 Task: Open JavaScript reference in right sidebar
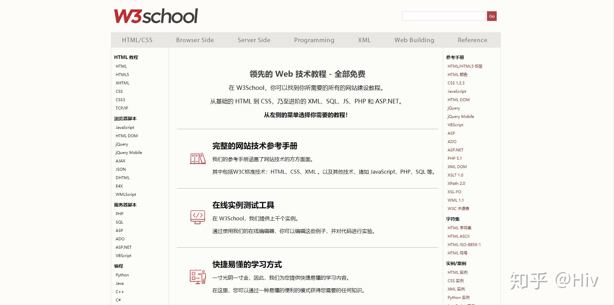[x=457, y=91]
